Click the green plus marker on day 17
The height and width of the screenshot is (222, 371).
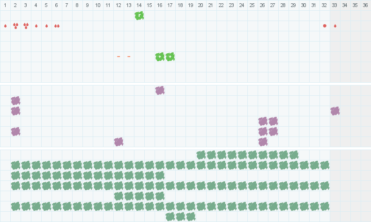coord(170,57)
